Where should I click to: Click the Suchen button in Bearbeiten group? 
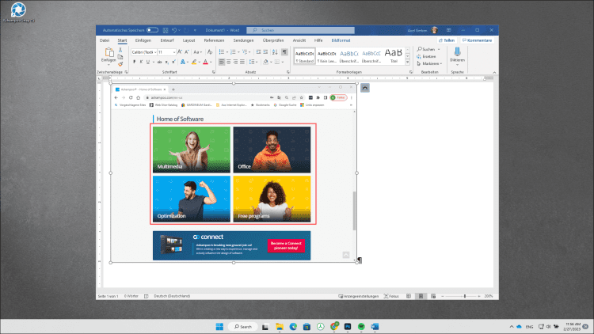click(428, 49)
